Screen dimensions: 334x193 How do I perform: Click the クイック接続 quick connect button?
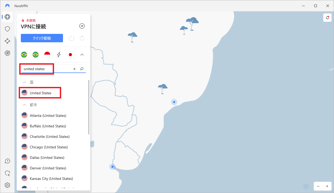coord(42,38)
